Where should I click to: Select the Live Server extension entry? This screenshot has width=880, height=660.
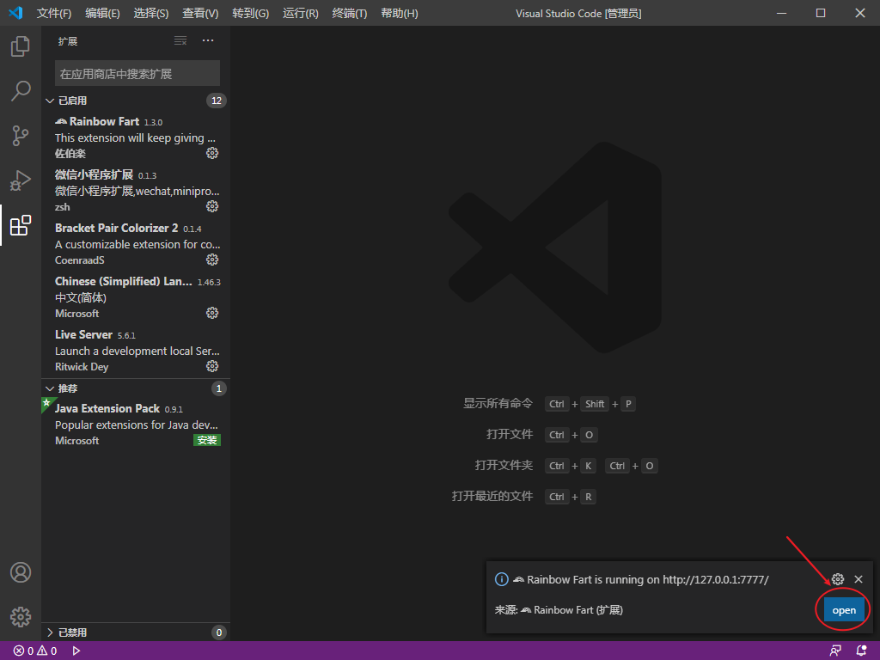(x=136, y=351)
